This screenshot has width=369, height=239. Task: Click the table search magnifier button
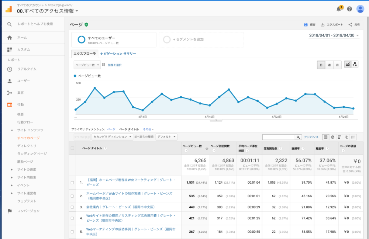(299, 137)
